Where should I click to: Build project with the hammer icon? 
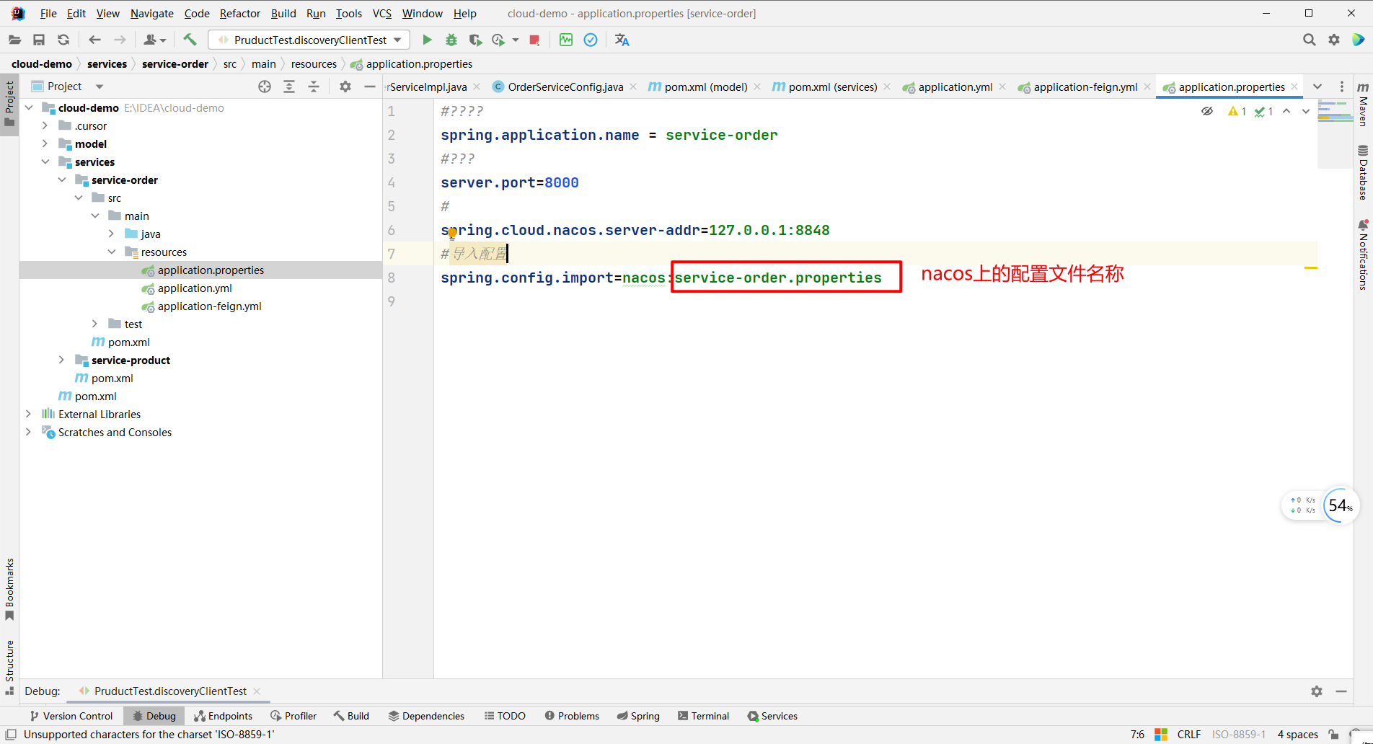[x=190, y=40]
